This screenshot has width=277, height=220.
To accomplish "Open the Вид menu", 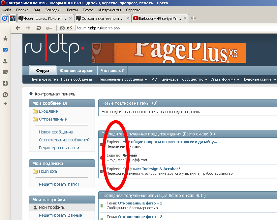I will coord(37,10).
